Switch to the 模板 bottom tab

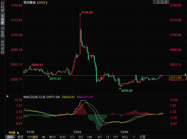tap(20, 137)
